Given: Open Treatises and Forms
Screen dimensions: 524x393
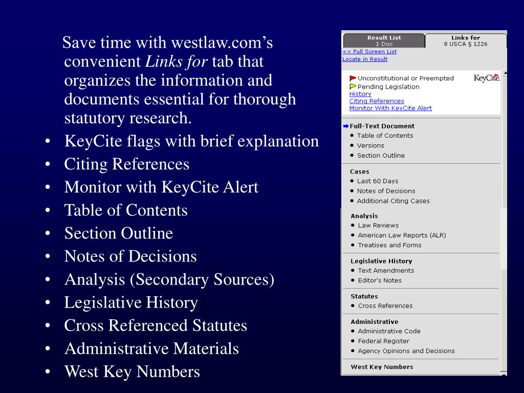Looking at the screenshot, I should pos(389,245).
